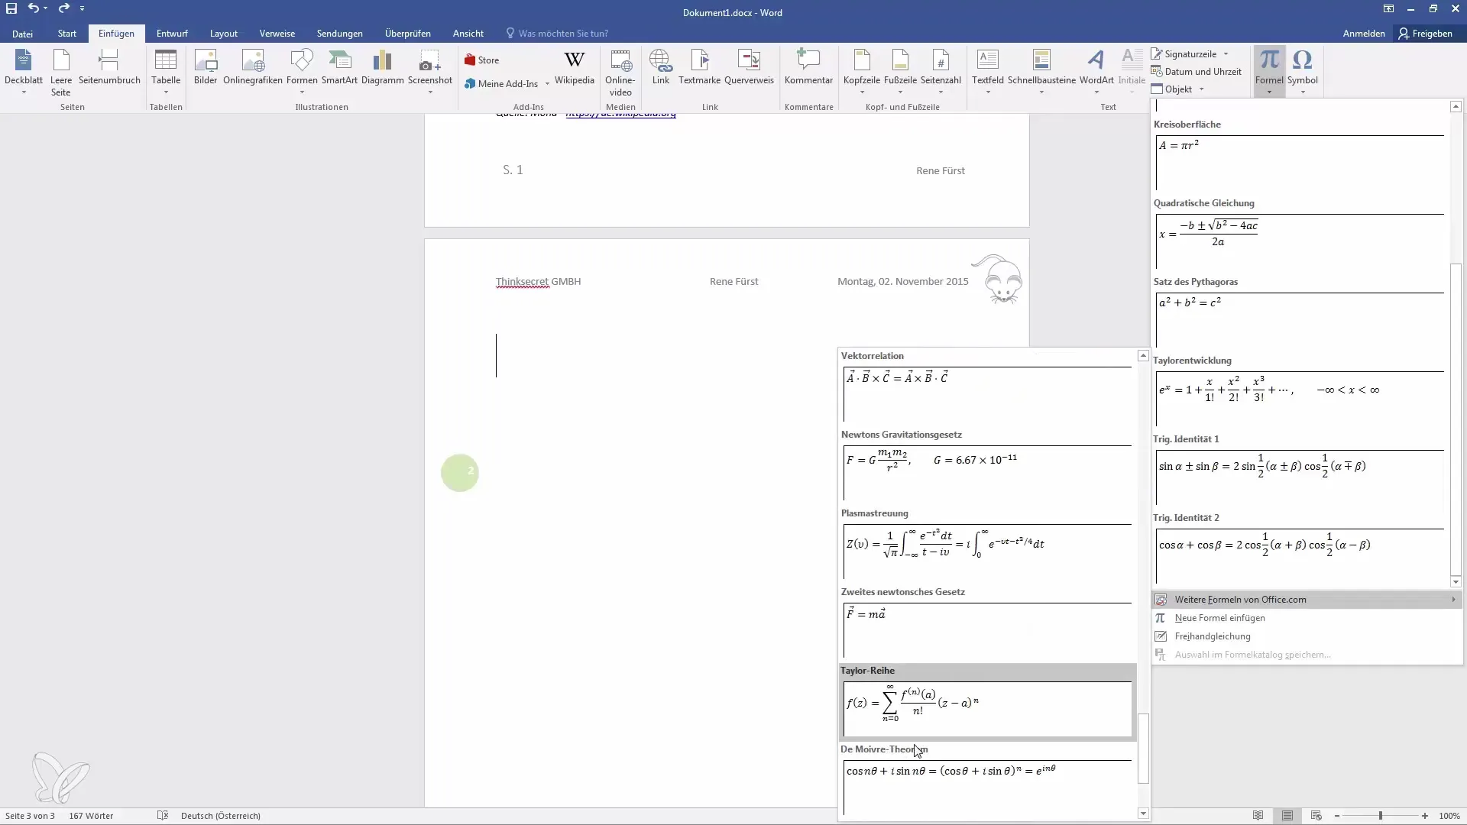Add a Kommentar comment
1467x825 pixels.
(808, 67)
